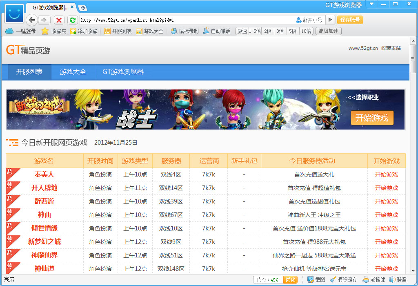Enable 自动喊话 auto shout

point(217,31)
